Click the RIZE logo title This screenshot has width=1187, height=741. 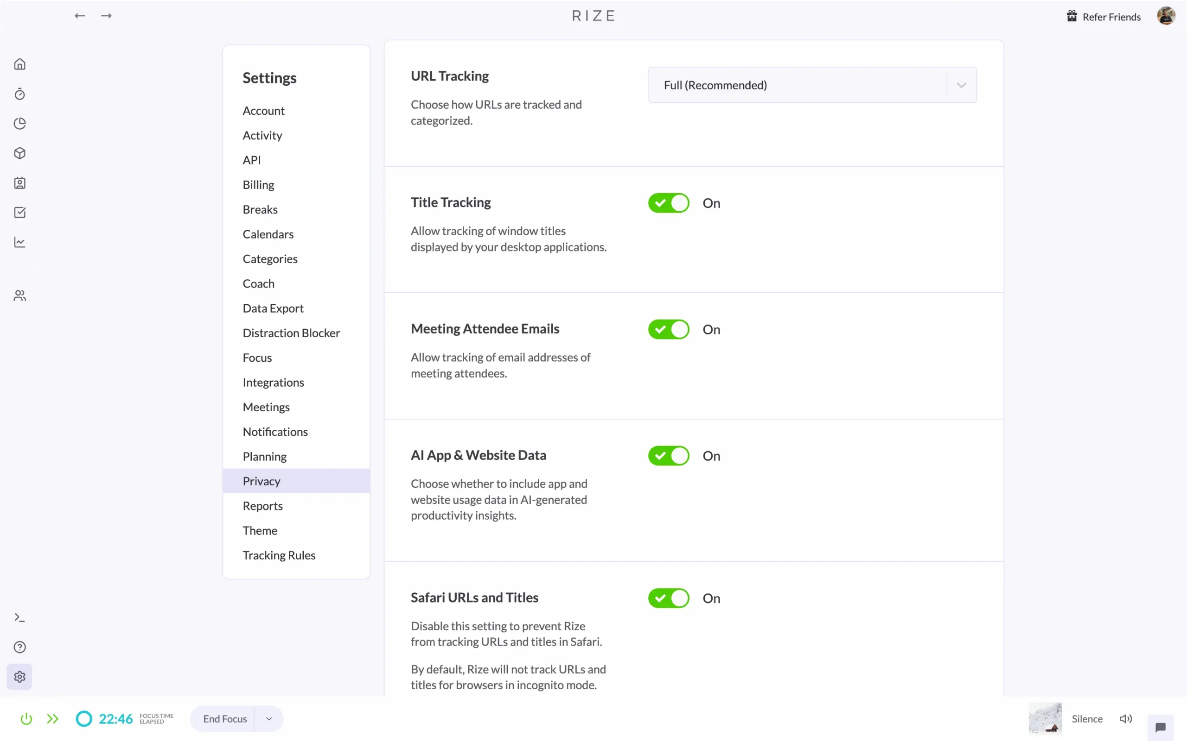point(593,16)
